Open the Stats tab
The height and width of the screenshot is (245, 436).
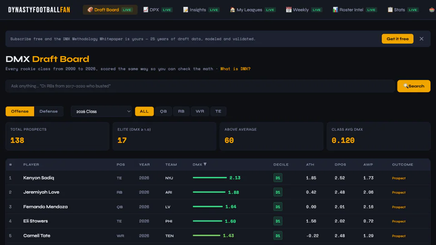(x=403, y=10)
